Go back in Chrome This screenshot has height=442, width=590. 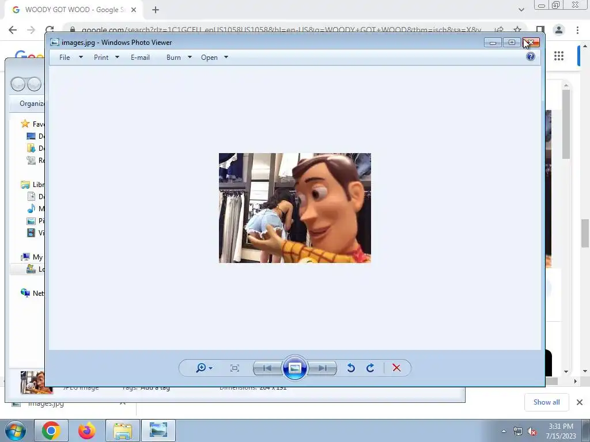13,30
